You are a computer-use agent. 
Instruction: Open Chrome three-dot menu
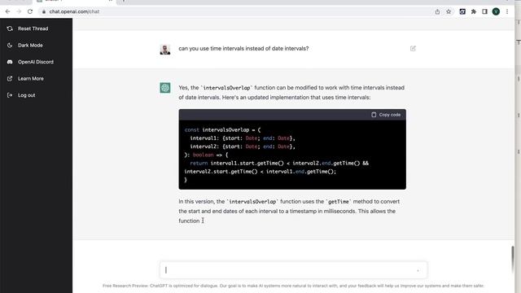coord(507,11)
